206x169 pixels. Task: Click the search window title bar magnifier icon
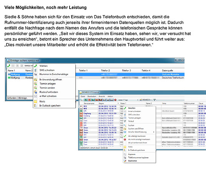point(8,60)
